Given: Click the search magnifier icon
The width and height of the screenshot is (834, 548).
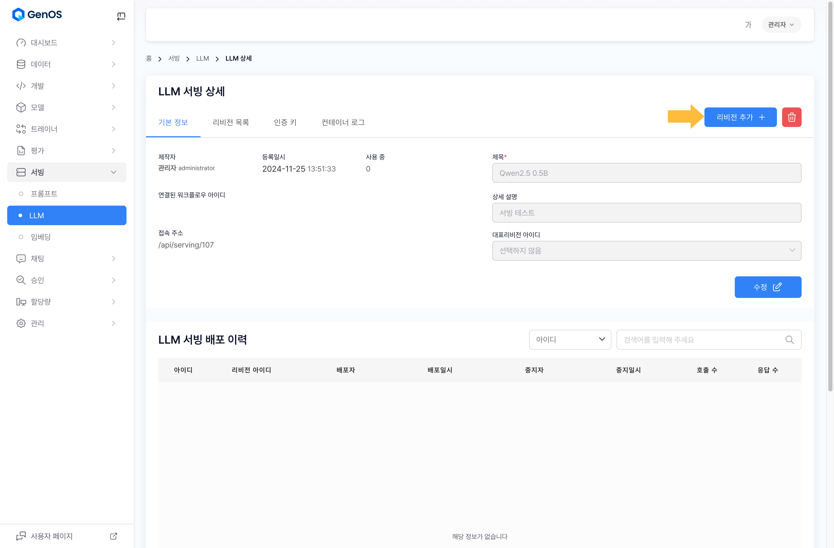Looking at the screenshot, I should pos(789,340).
